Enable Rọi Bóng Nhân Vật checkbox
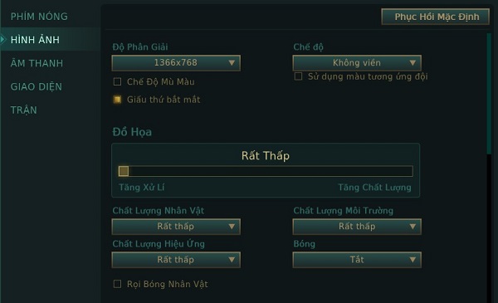This screenshot has width=498, height=303. 117,284
